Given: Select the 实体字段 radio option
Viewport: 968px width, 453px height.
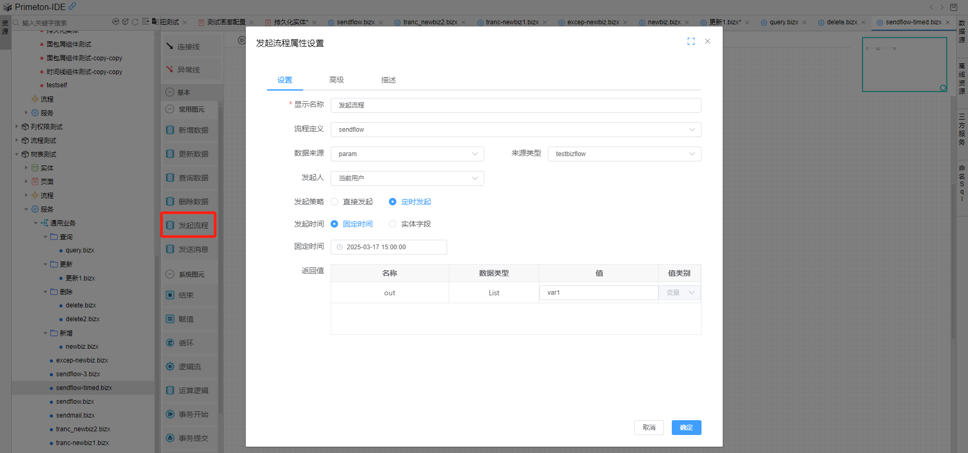Looking at the screenshot, I should pyautogui.click(x=393, y=224).
